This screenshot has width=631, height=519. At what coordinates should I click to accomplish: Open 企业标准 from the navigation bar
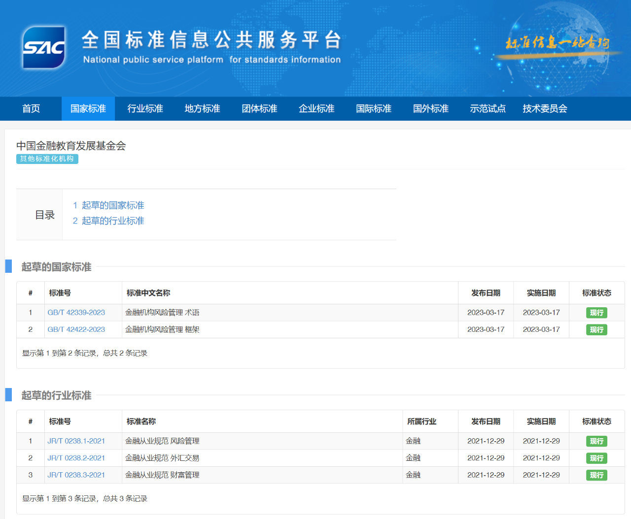(x=316, y=109)
